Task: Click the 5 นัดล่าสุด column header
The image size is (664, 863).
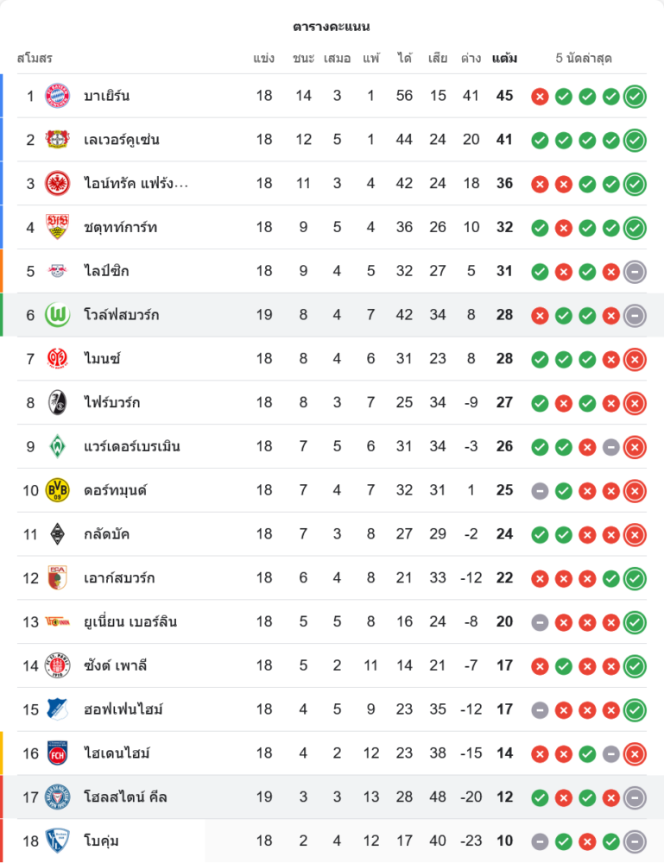Action: click(584, 59)
